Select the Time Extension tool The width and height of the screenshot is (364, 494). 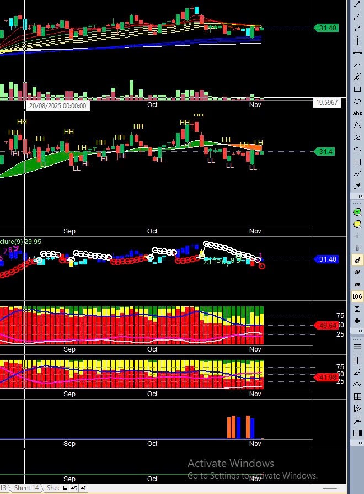click(x=357, y=433)
